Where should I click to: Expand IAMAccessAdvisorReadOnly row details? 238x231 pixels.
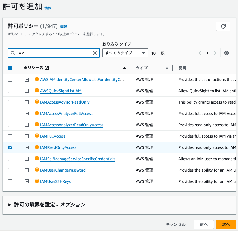coord(27,102)
